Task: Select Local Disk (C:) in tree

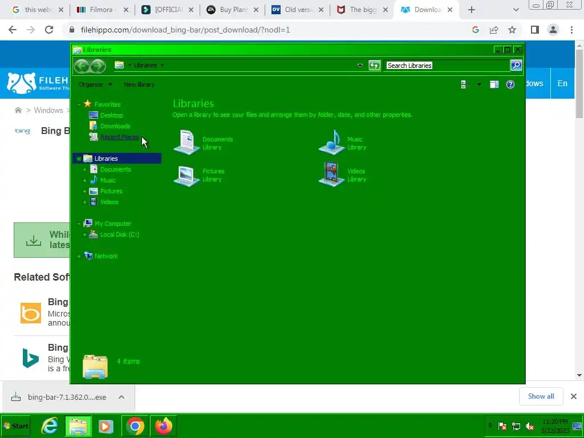Action: click(120, 234)
